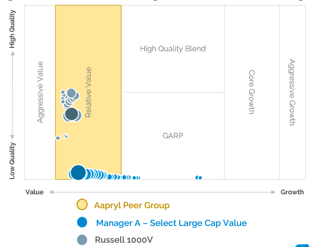313x247 pixels.
Task: Click the Aggressive Value column label
Action: pyautogui.click(x=40, y=92)
